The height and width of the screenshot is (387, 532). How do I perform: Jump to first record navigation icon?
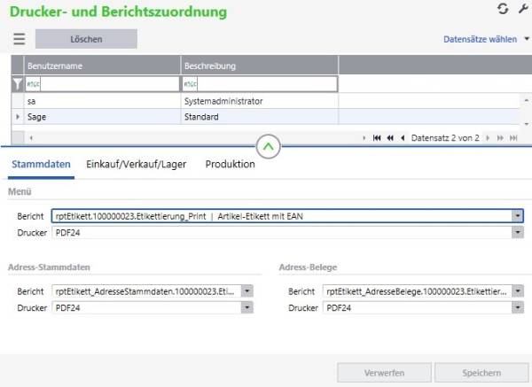(377, 138)
